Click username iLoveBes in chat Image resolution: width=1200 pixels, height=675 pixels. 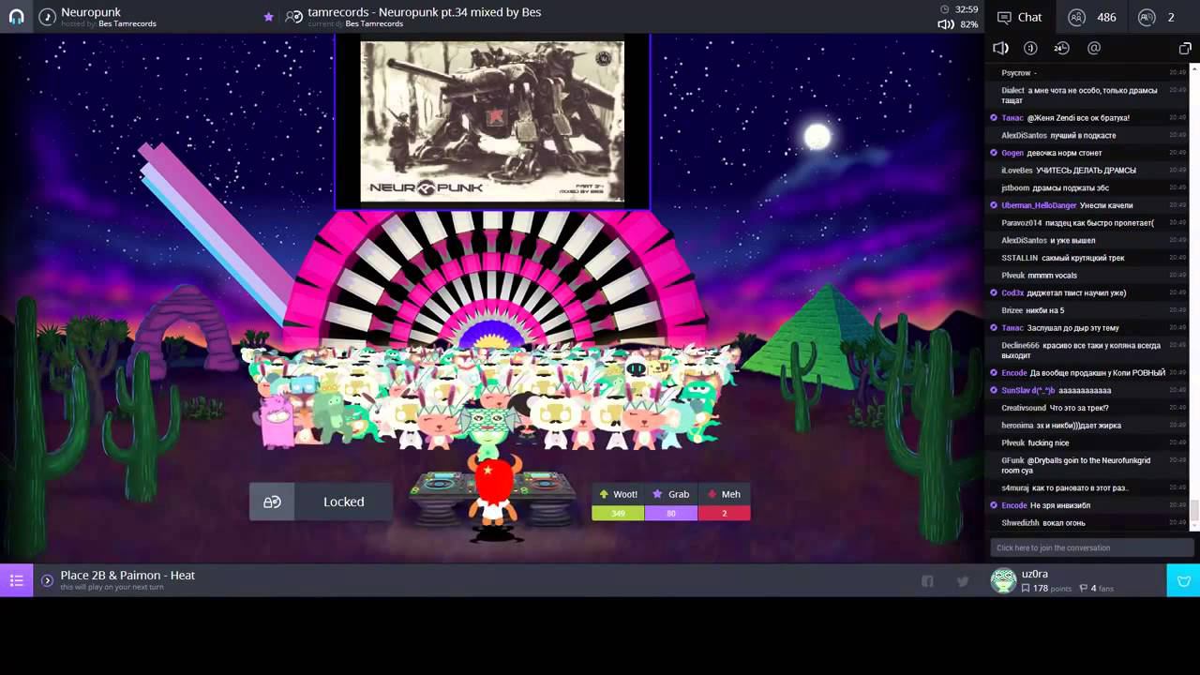point(1017,171)
